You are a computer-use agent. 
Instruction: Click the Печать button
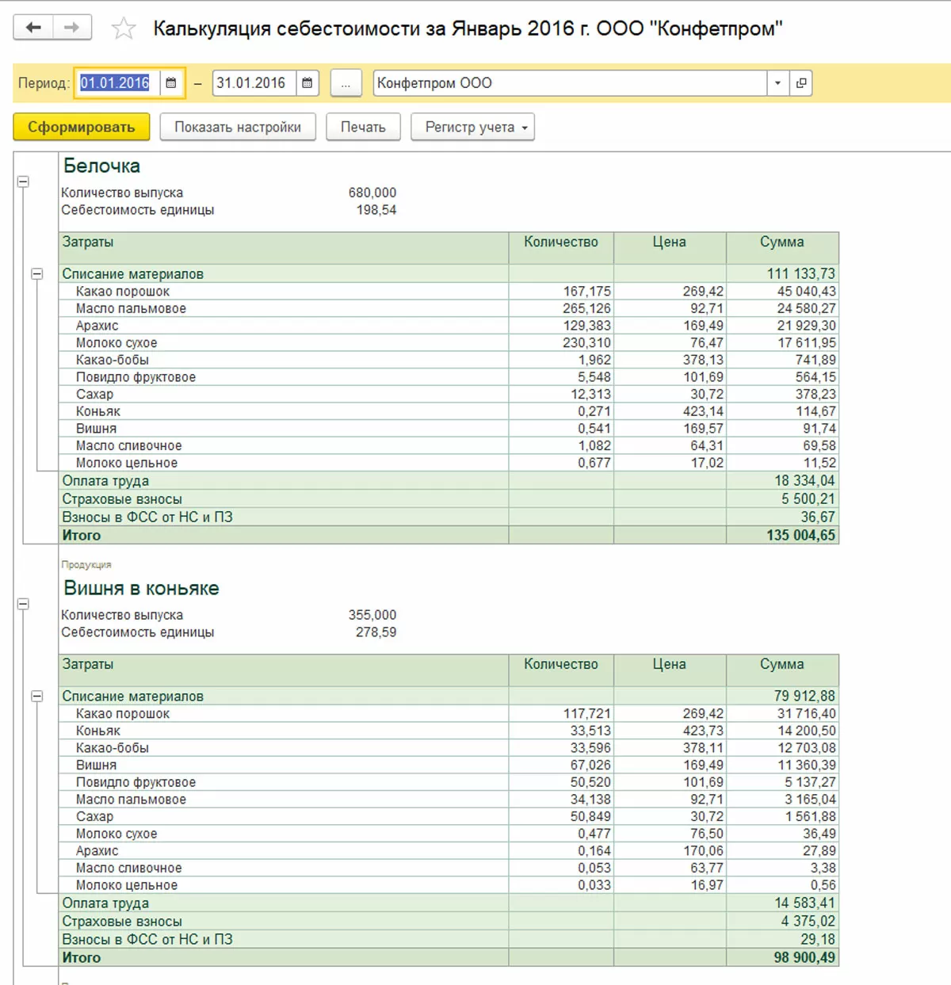click(363, 127)
